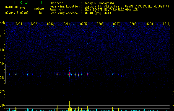Click the 0203 time marker
Screen dimensions: 174x111
coord(50,24)
